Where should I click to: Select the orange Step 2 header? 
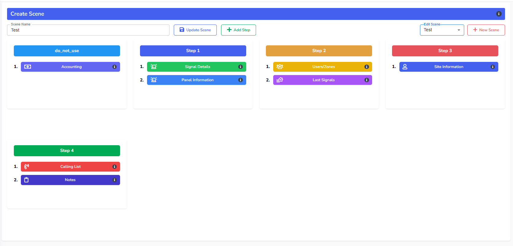point(319,51)
